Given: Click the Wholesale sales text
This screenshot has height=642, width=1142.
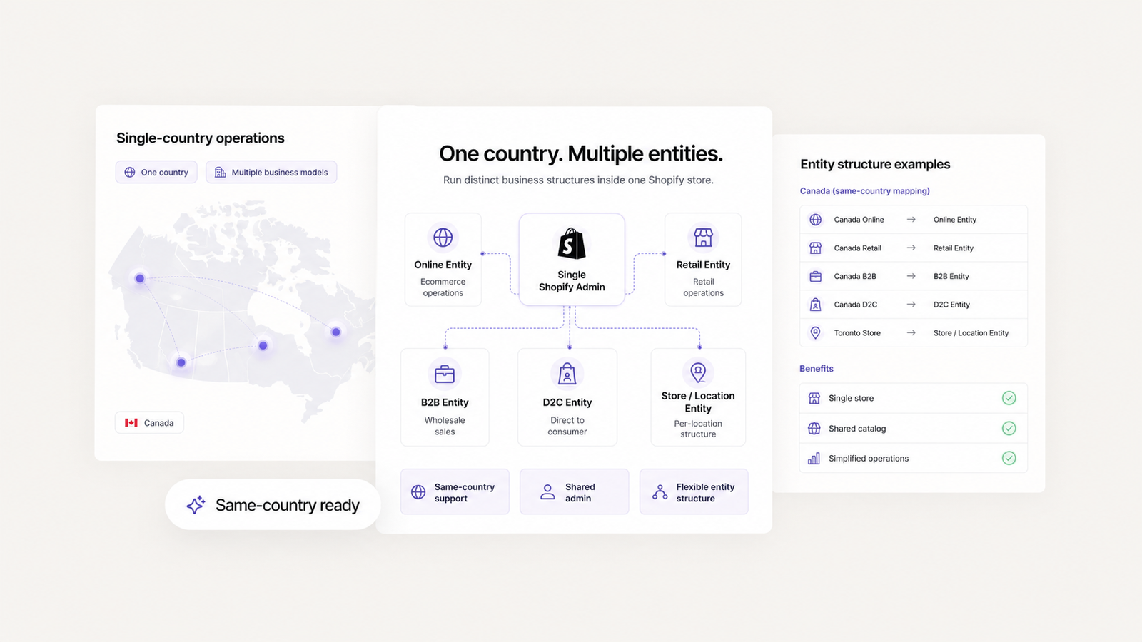Looking at the screenshot, I should point(445,426).
